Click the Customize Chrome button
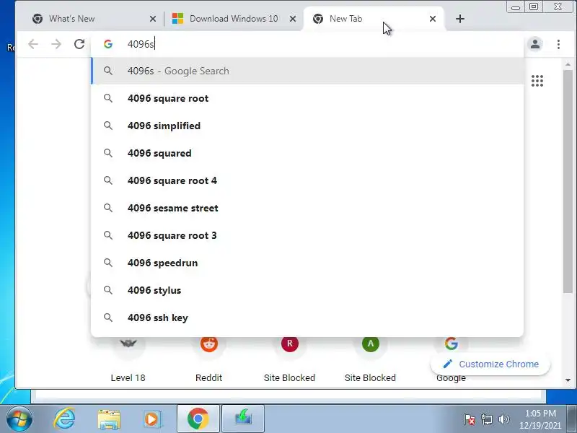Image resolution: width=577 pixels, height=433 pixels. (x=490, y=364)
